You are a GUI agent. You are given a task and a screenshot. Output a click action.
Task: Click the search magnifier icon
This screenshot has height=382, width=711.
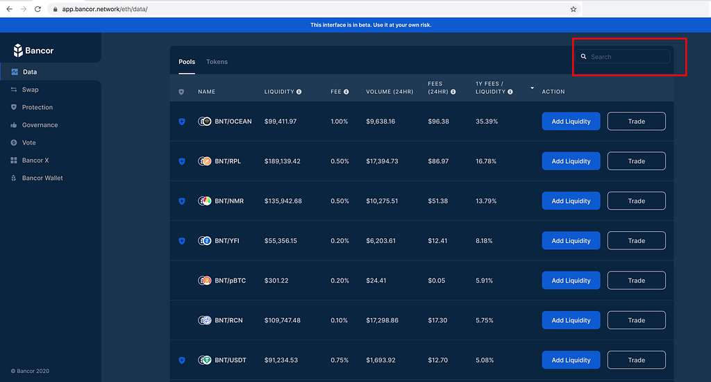(x=583, y=57)
